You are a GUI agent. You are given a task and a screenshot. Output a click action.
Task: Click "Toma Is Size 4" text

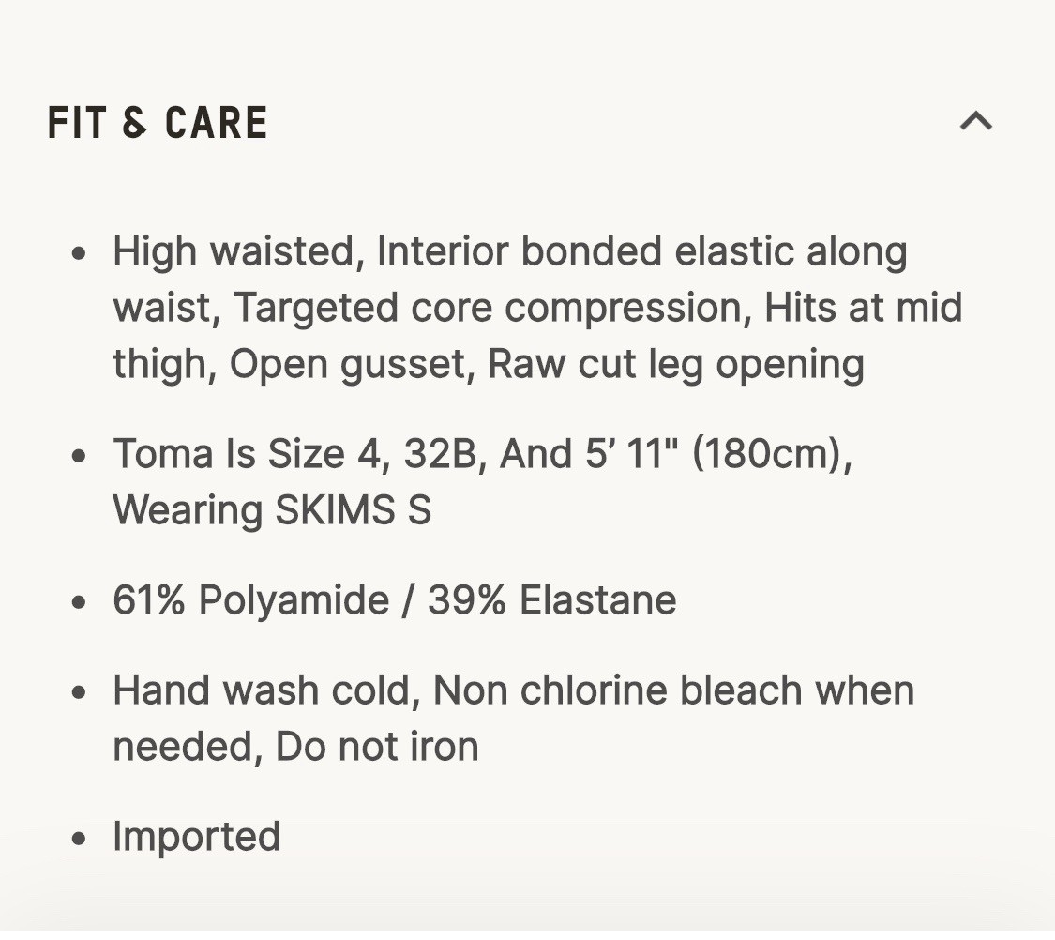tap(243, 454)
